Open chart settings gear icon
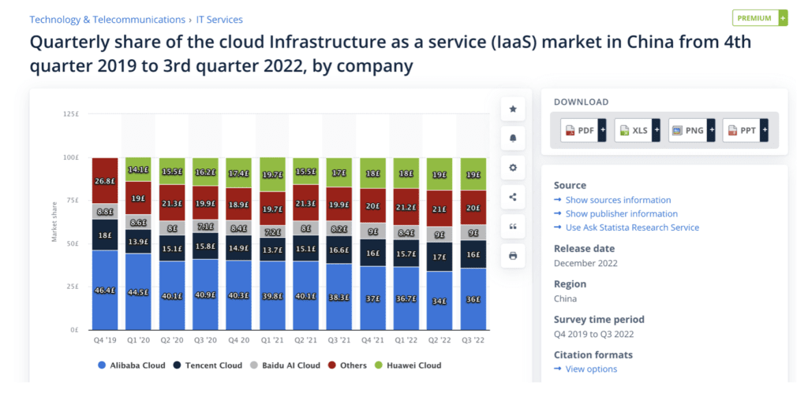Viewport: 808px width, 404px height. click(x=513, y=168)
